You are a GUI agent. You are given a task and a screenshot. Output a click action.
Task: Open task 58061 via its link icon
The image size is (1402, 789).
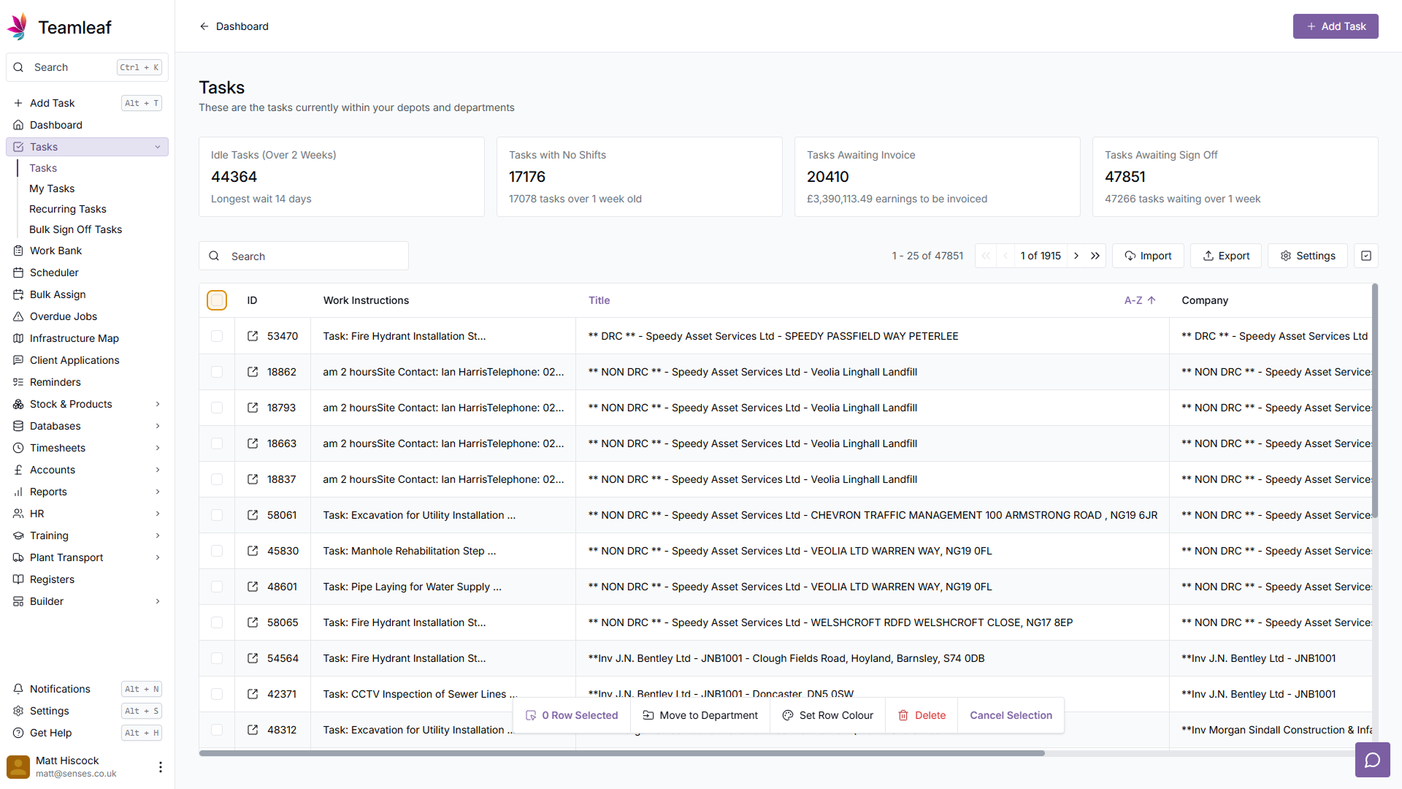click(253, 515)
